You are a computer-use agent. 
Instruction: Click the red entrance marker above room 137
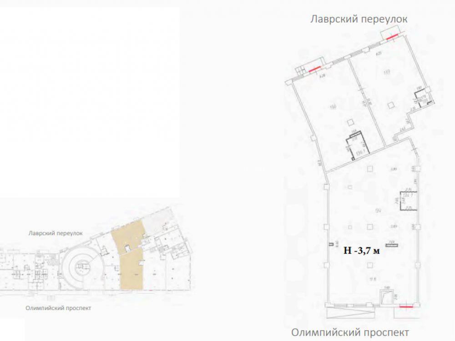click(392, 37)
